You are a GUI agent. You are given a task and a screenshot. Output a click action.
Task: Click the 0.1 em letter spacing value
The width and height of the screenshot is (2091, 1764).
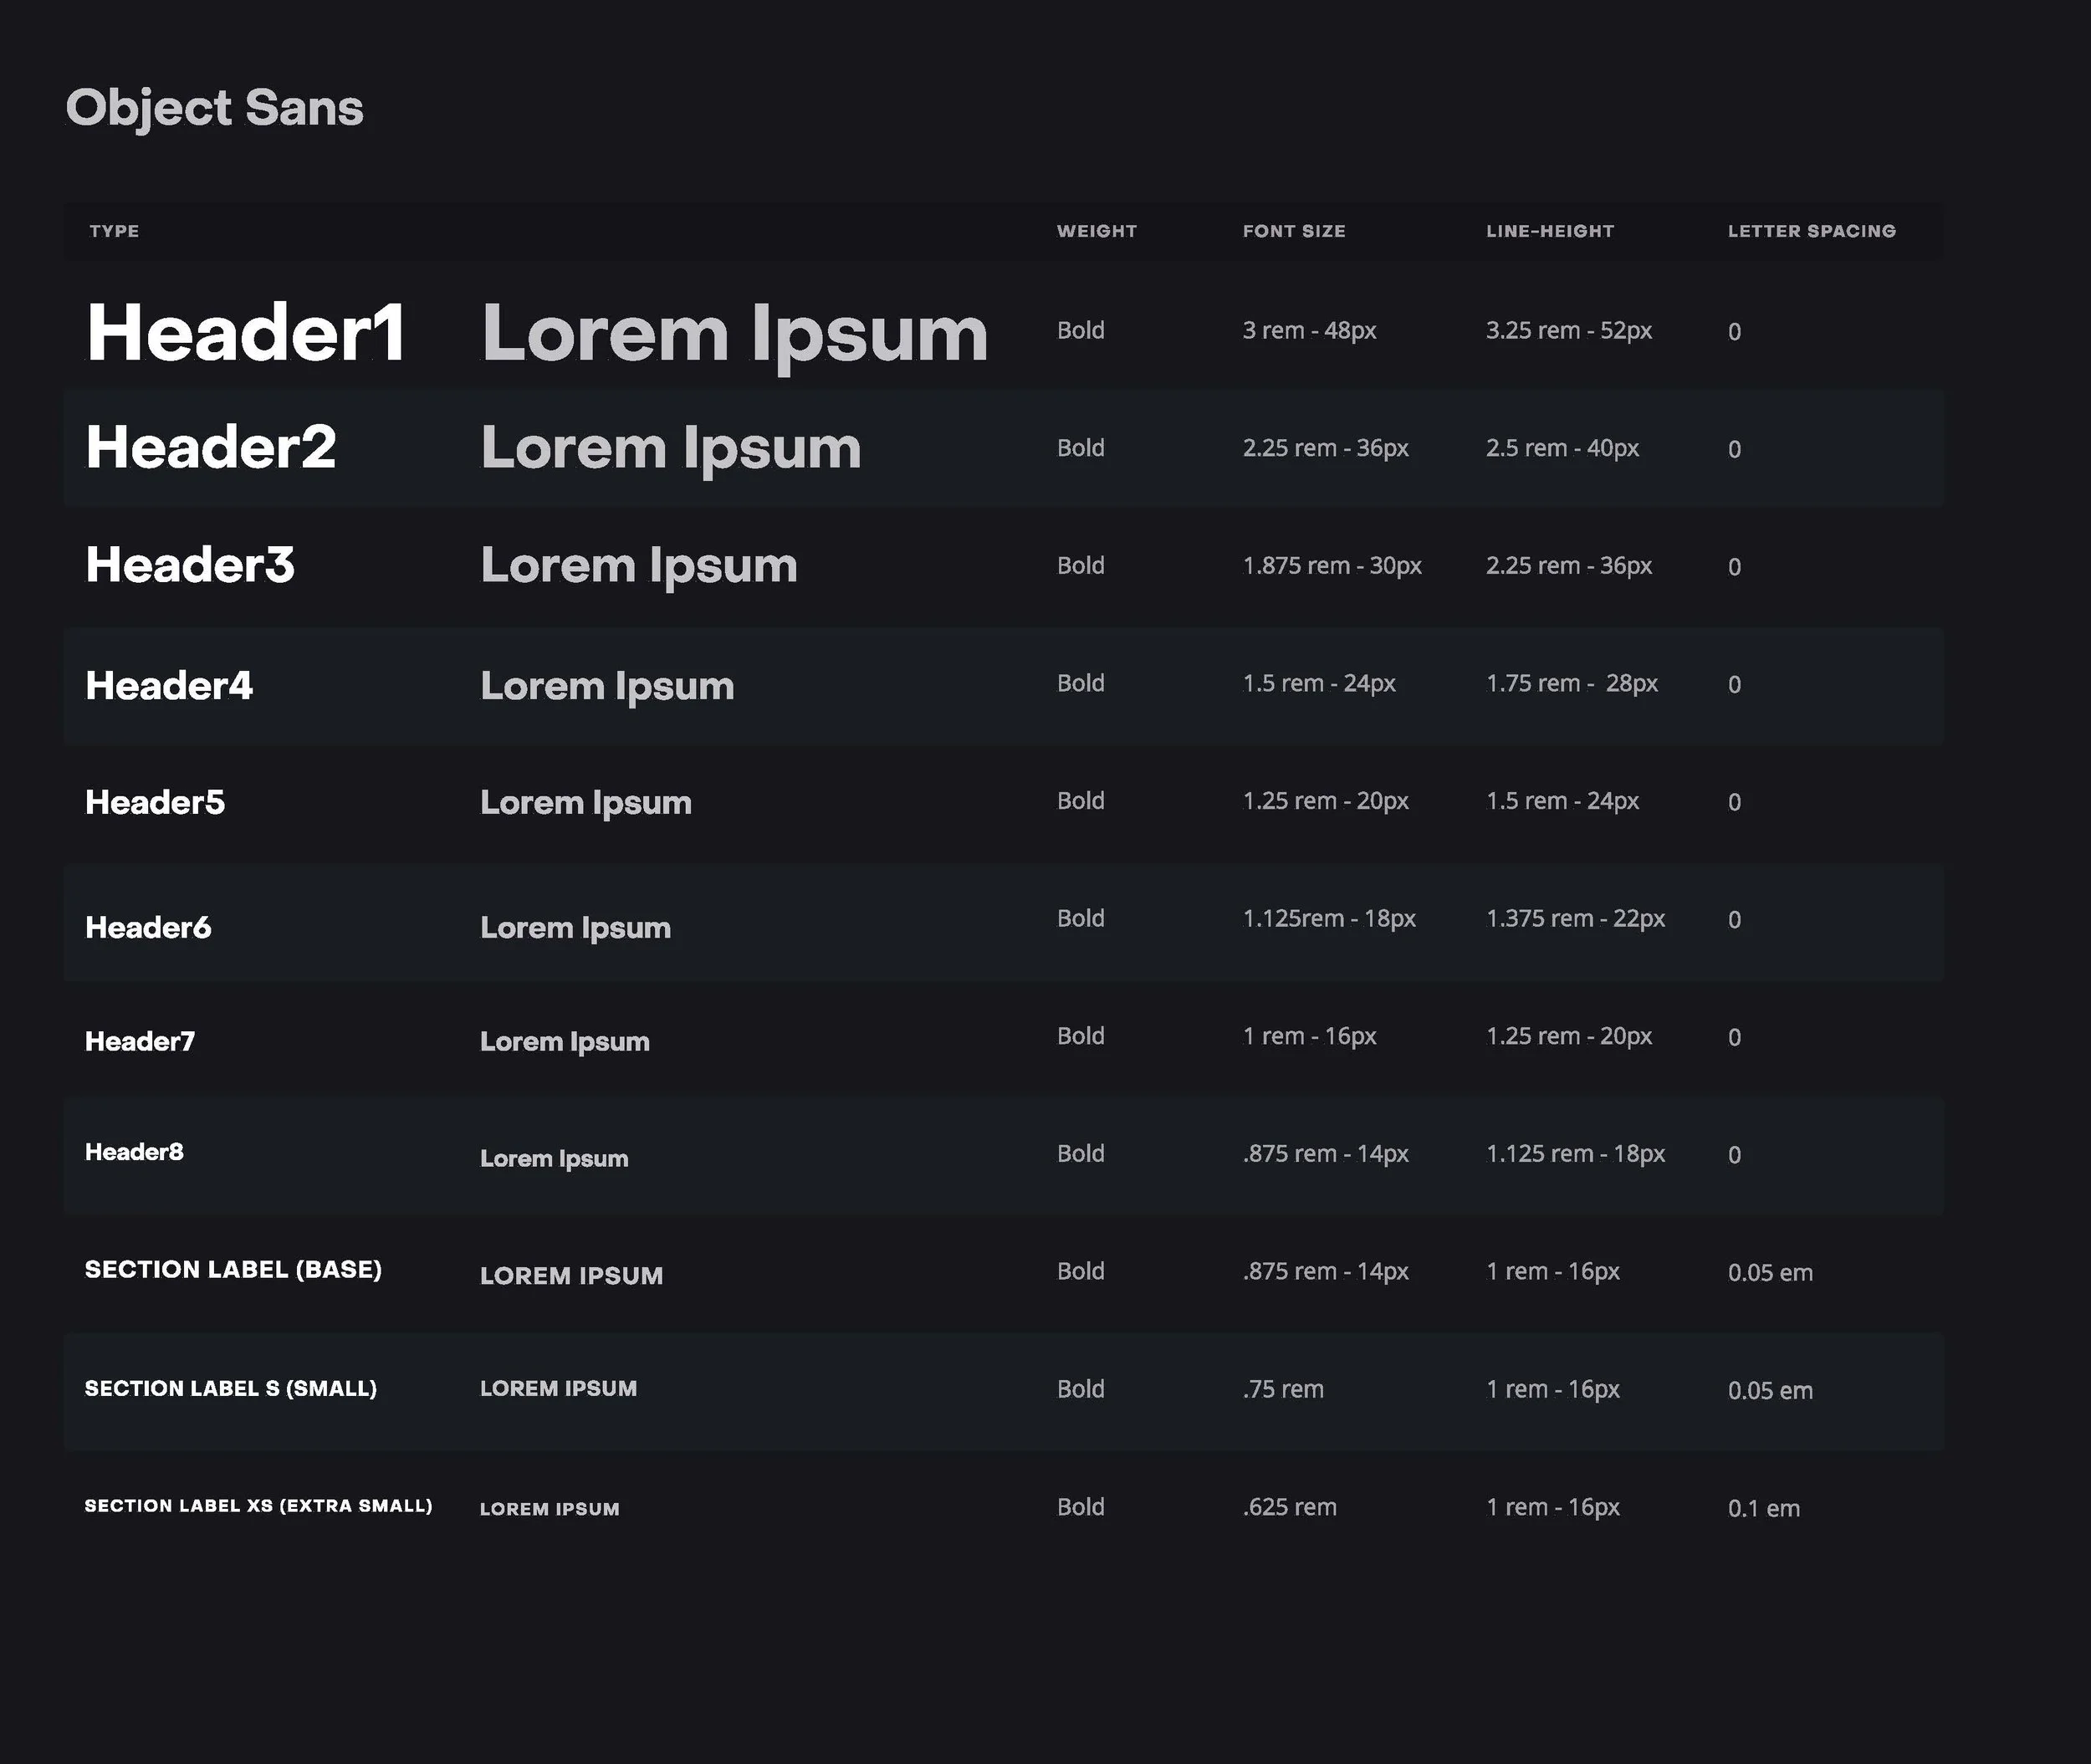[x=1763, y=1508]
